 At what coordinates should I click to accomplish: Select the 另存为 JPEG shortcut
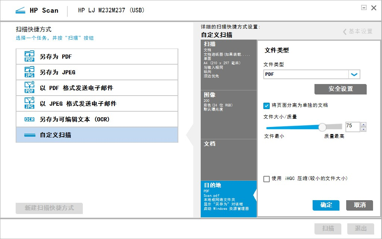[x=97, y=72]
